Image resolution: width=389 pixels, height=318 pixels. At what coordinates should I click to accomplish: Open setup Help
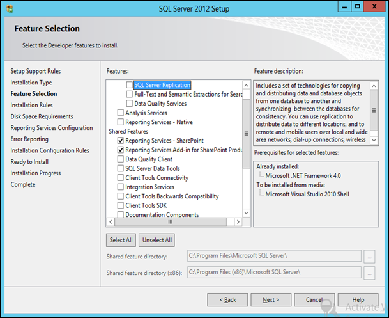coord(358,300)
